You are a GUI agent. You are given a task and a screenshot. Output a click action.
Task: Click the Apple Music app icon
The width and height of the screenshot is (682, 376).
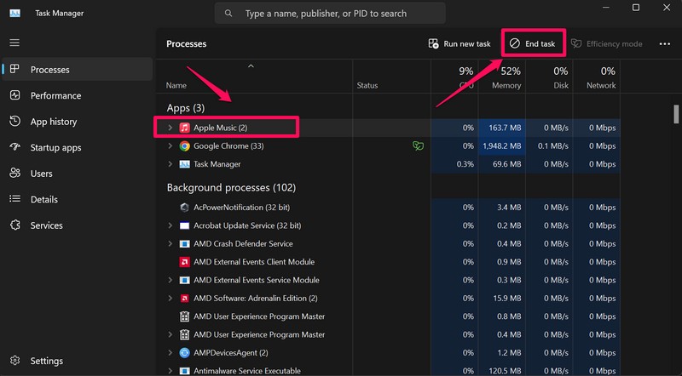185,128
